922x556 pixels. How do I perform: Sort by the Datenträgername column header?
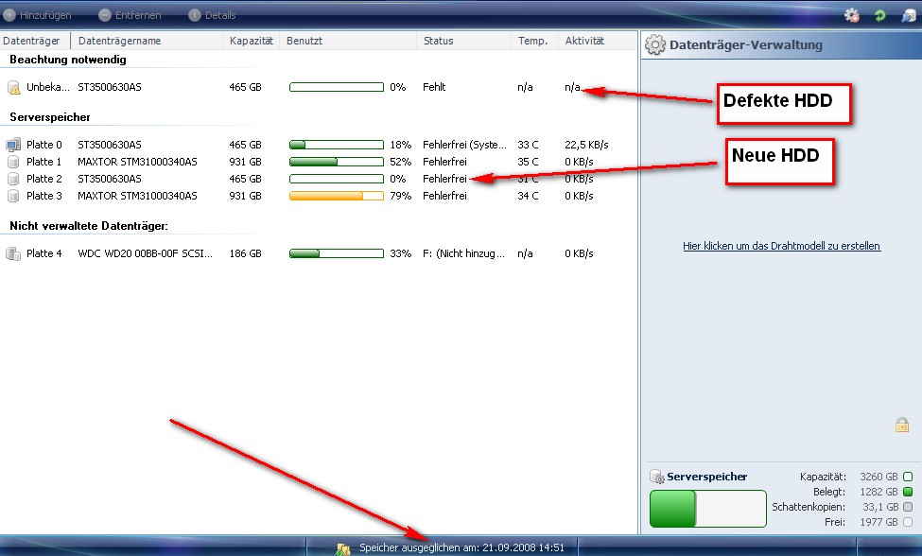120,41
